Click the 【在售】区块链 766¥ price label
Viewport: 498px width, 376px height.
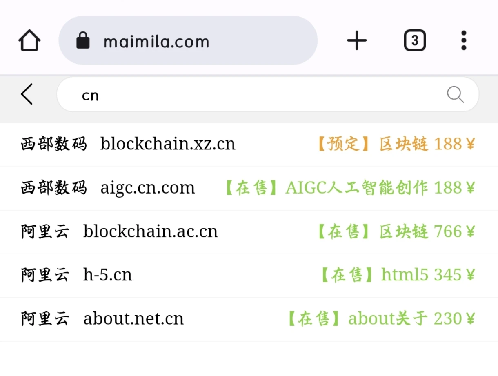click(x=395, y=231)
